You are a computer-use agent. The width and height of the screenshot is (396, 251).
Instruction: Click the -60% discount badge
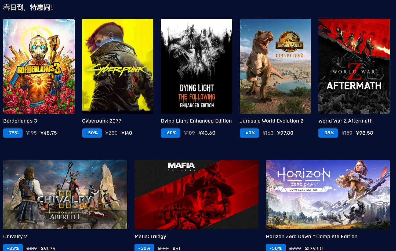pos(170,133)
